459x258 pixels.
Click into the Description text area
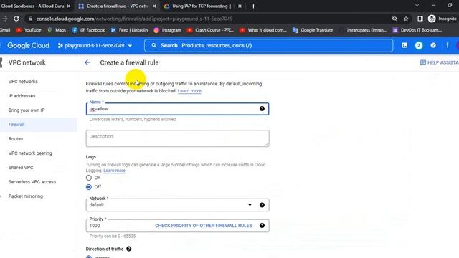tap(177, 138)
